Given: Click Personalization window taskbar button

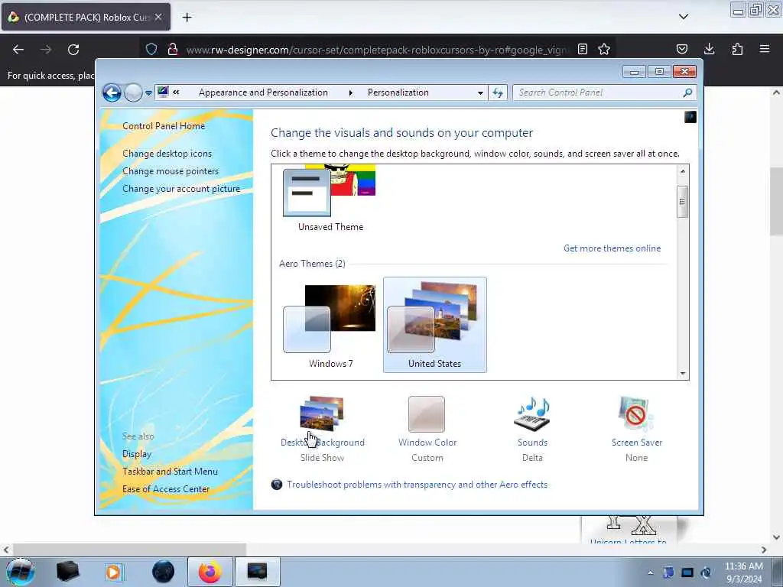Looking at the screenshot, I should [257, 572].
